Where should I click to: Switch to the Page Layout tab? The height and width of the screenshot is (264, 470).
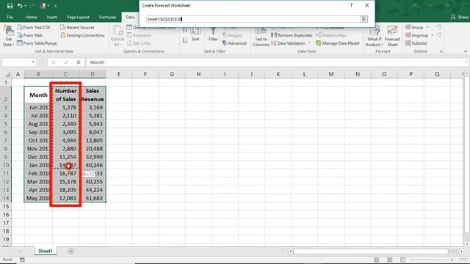pyautogui.click(x=78, y=17)
